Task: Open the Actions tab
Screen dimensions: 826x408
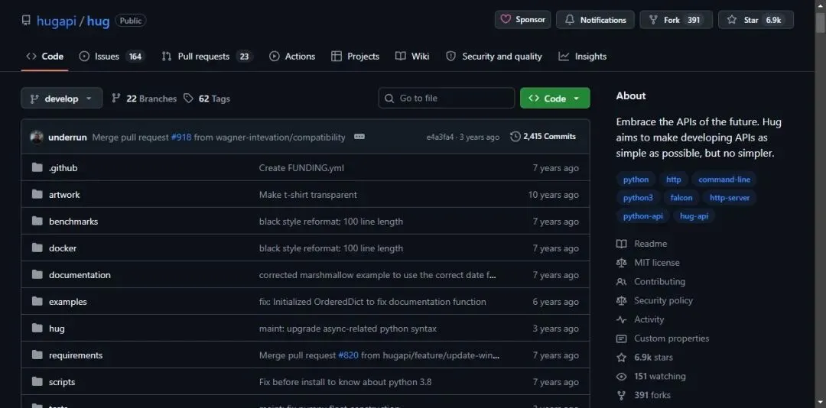Action: (292, 57)
